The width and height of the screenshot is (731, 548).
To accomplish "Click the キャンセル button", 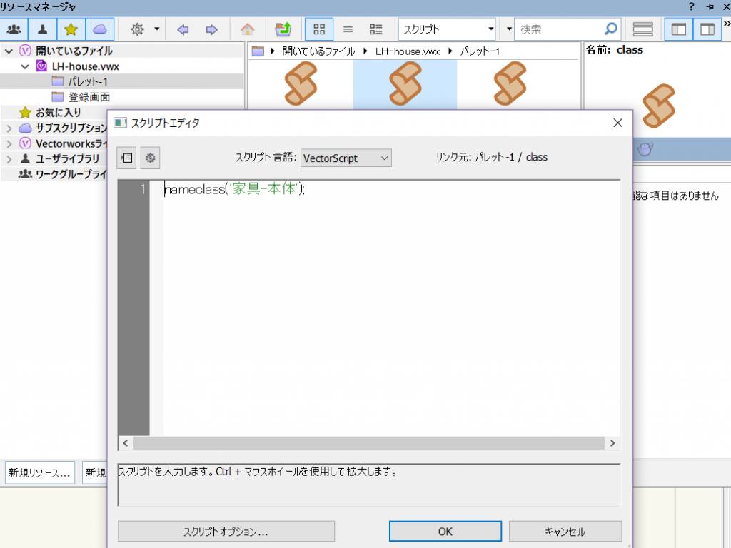I will (x=565, y=532).
